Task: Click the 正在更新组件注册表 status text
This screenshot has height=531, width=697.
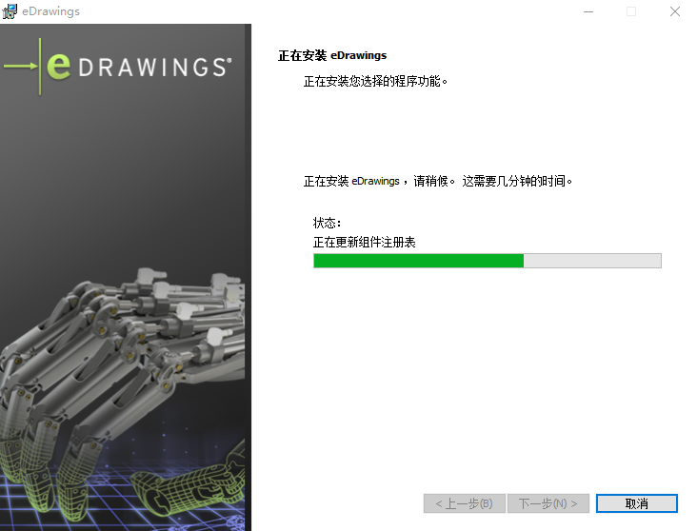Action: coord(364,242)
